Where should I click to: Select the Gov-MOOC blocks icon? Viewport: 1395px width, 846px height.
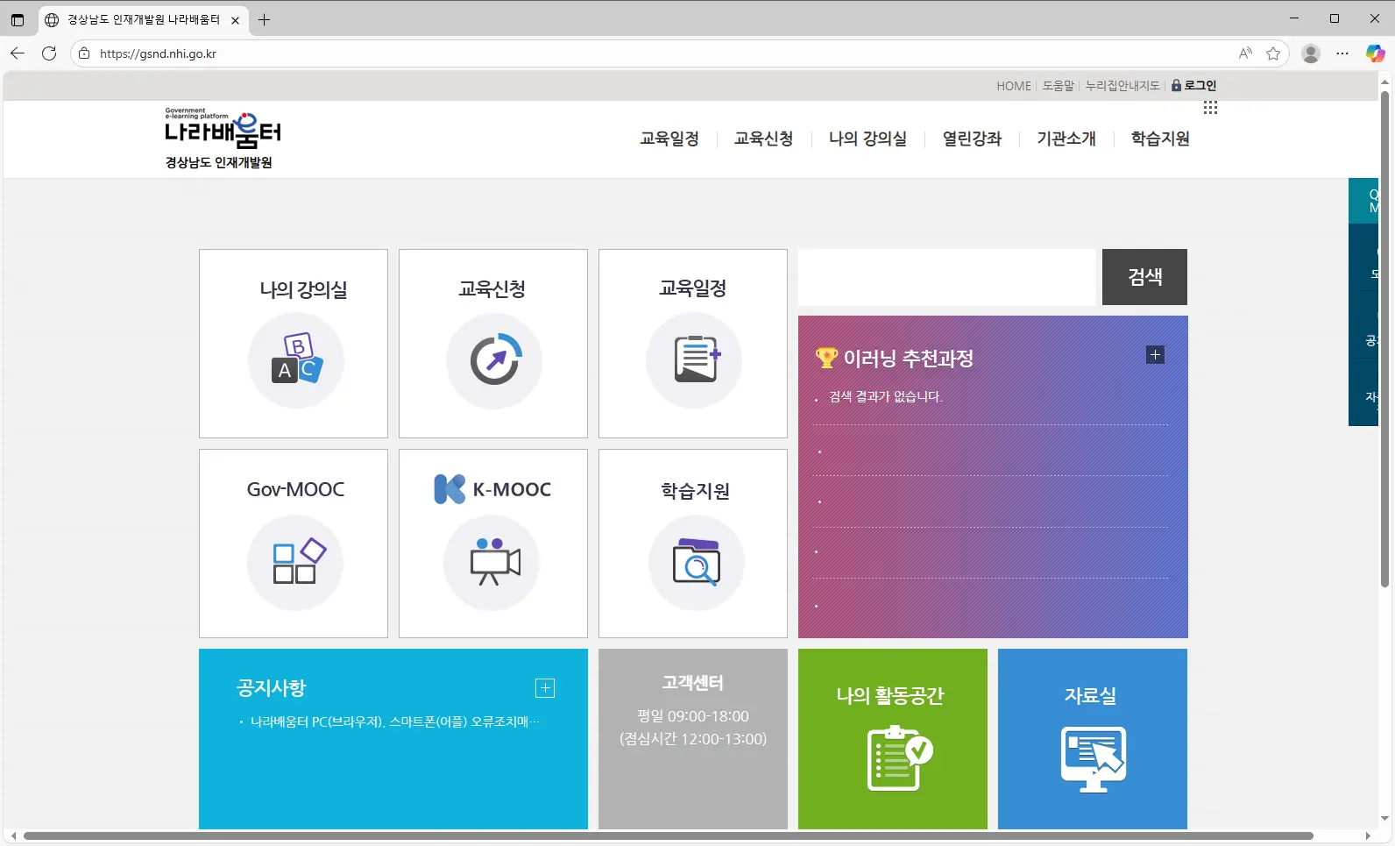pyautogui.click(x=295, y=562)
